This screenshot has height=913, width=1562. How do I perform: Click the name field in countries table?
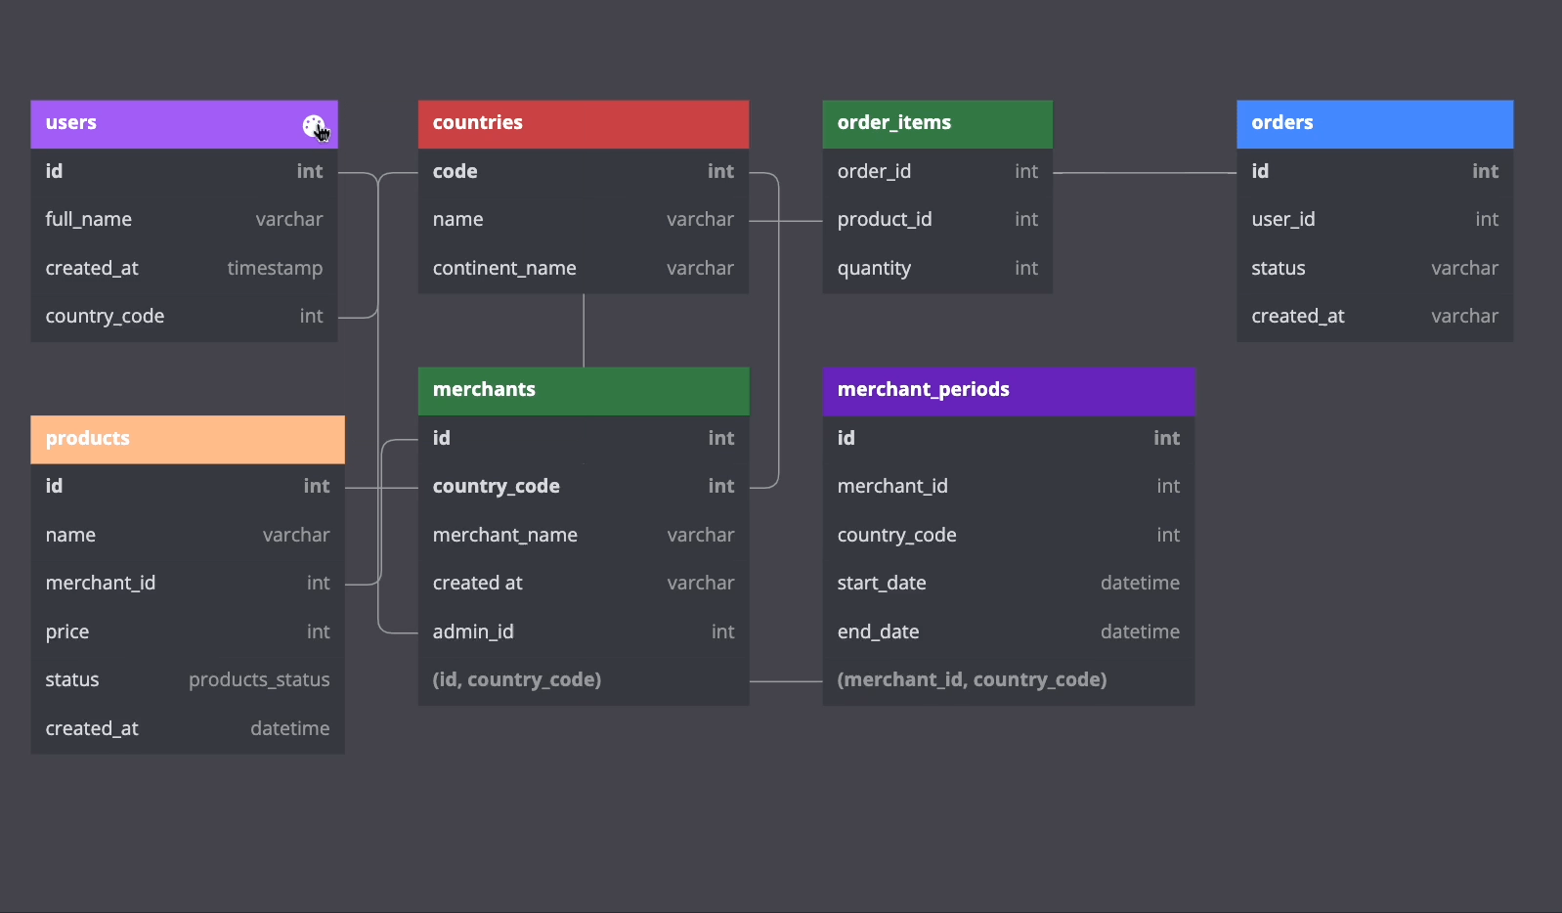[x=584, y=220]
